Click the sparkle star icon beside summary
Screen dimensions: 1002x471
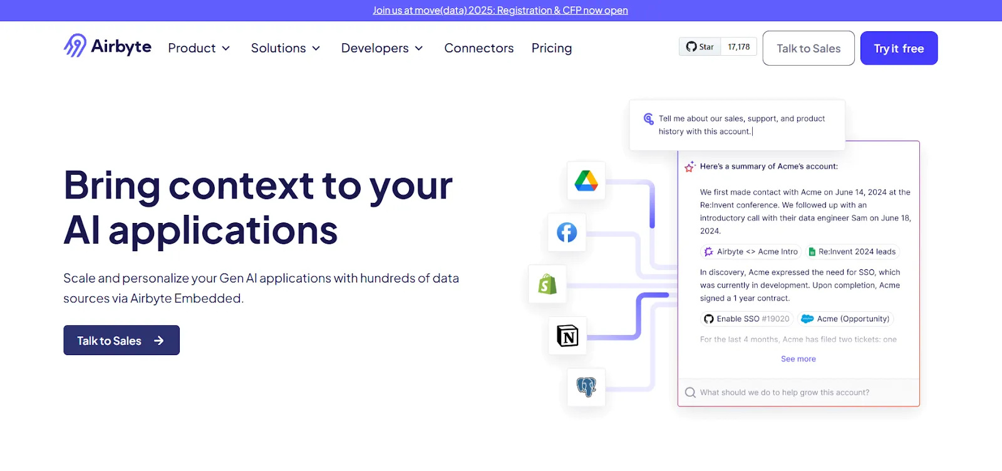tap(690, 167)
